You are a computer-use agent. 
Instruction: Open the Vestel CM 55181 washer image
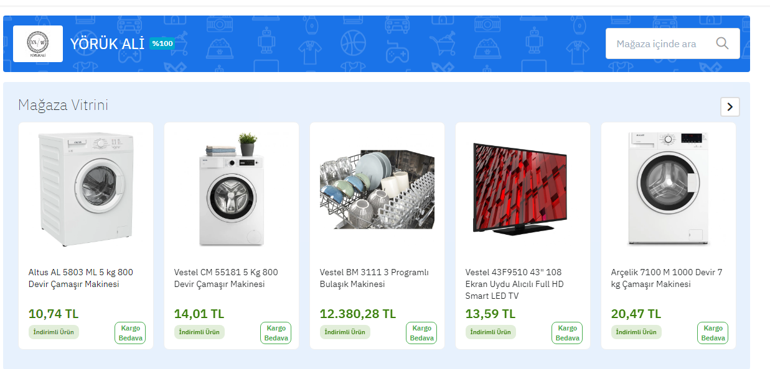point(232,189)
